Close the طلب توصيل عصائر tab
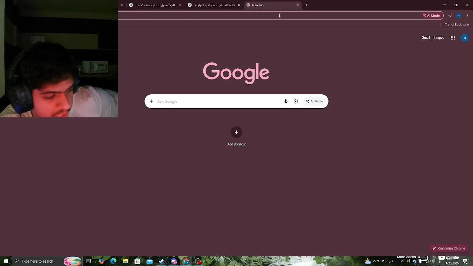 click(x=180, y=5)
